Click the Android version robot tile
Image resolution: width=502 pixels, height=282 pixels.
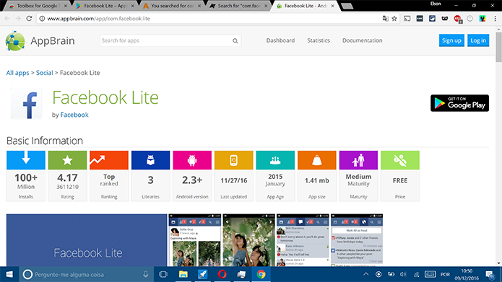click(x=192, y=160)
